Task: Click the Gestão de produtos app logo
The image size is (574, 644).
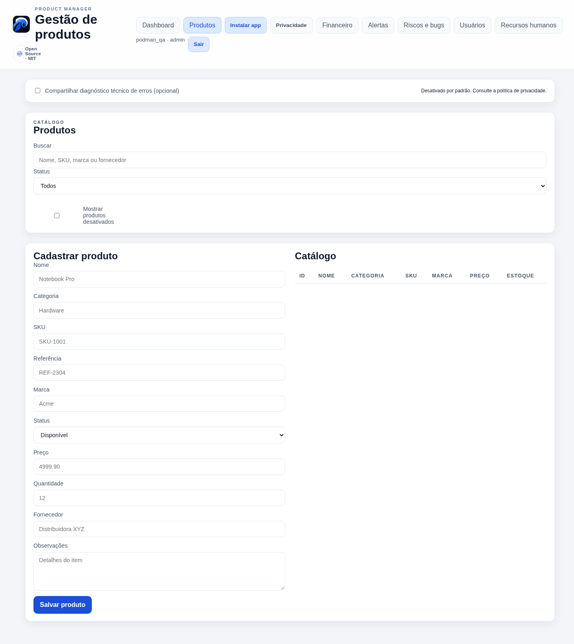Action: [x=21, y=24]
